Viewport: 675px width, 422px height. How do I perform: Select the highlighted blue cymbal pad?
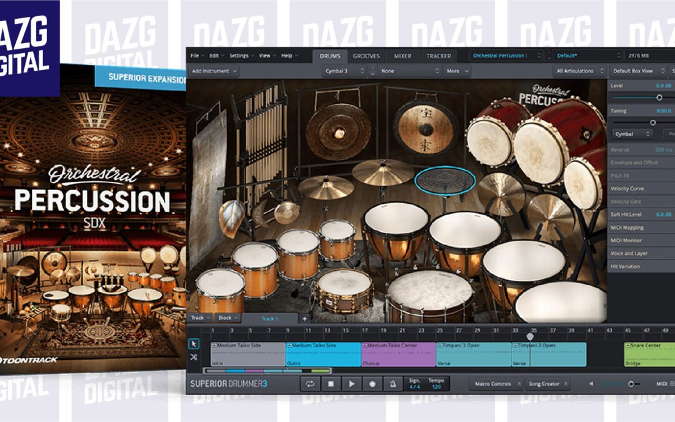(x=445, y=180)
